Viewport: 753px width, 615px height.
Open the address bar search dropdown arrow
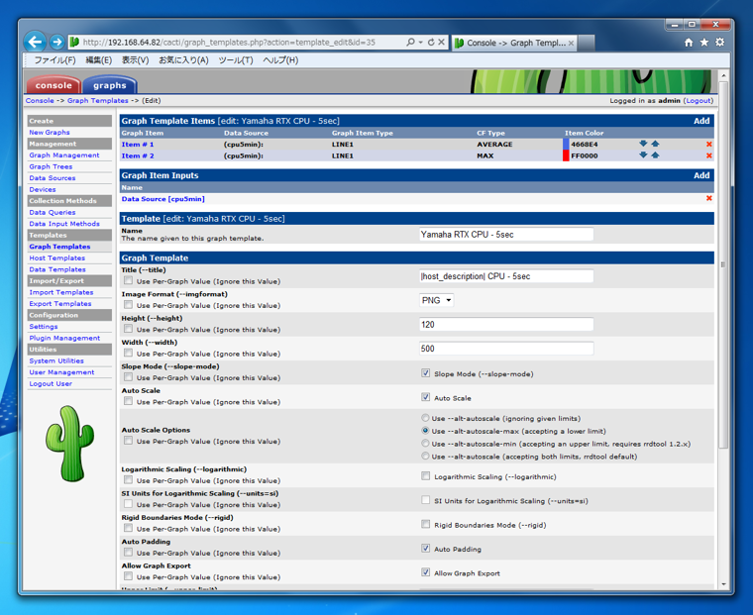tap(421, 43)
